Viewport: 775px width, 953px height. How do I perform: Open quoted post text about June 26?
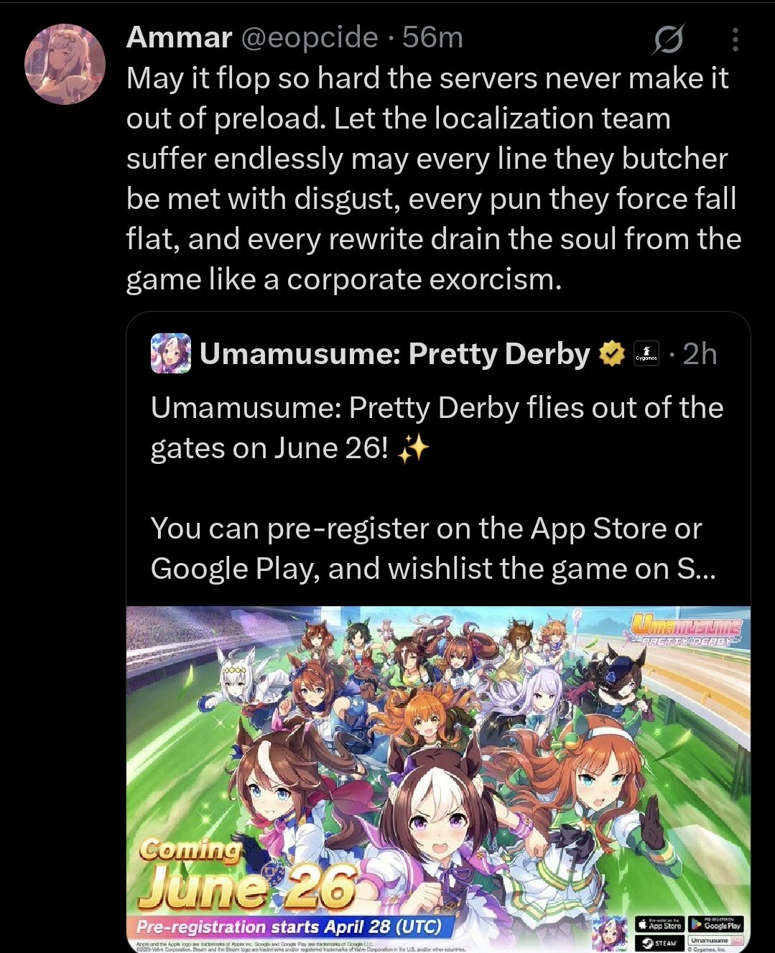pyautogui.click(x=437, y=488)
